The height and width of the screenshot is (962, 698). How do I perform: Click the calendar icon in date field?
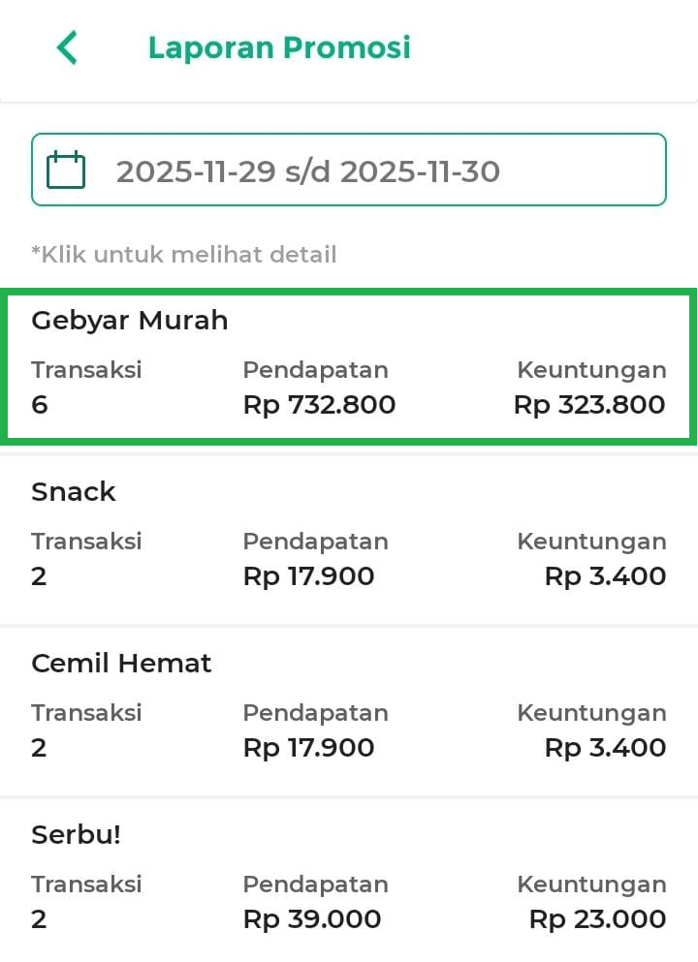[66, 171]
